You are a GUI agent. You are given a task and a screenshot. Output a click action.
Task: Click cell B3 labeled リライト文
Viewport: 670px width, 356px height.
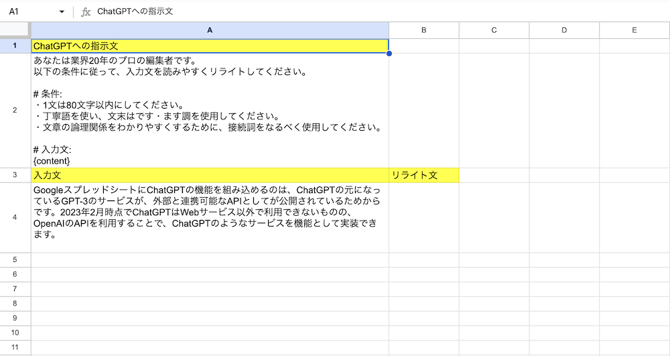424,175
